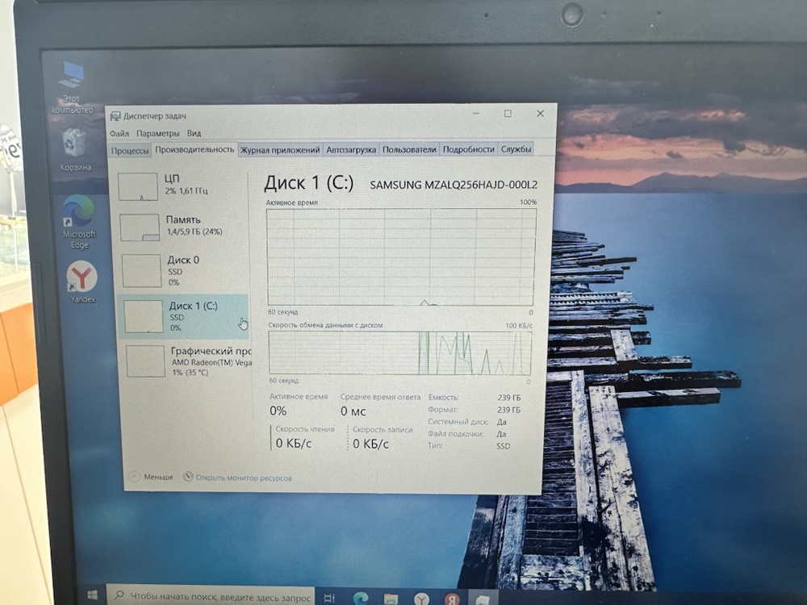Screen dimensions: 807x605
Task: Click the SAMSUNG MZALQ256HAJD-000L2 model text
Action: [454, 185]
